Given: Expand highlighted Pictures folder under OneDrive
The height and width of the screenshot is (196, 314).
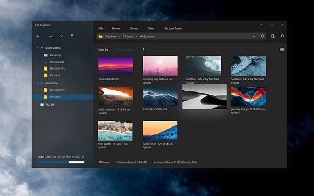Looking at the screenshot, I should pyautogui.click(x=42, y=97).
